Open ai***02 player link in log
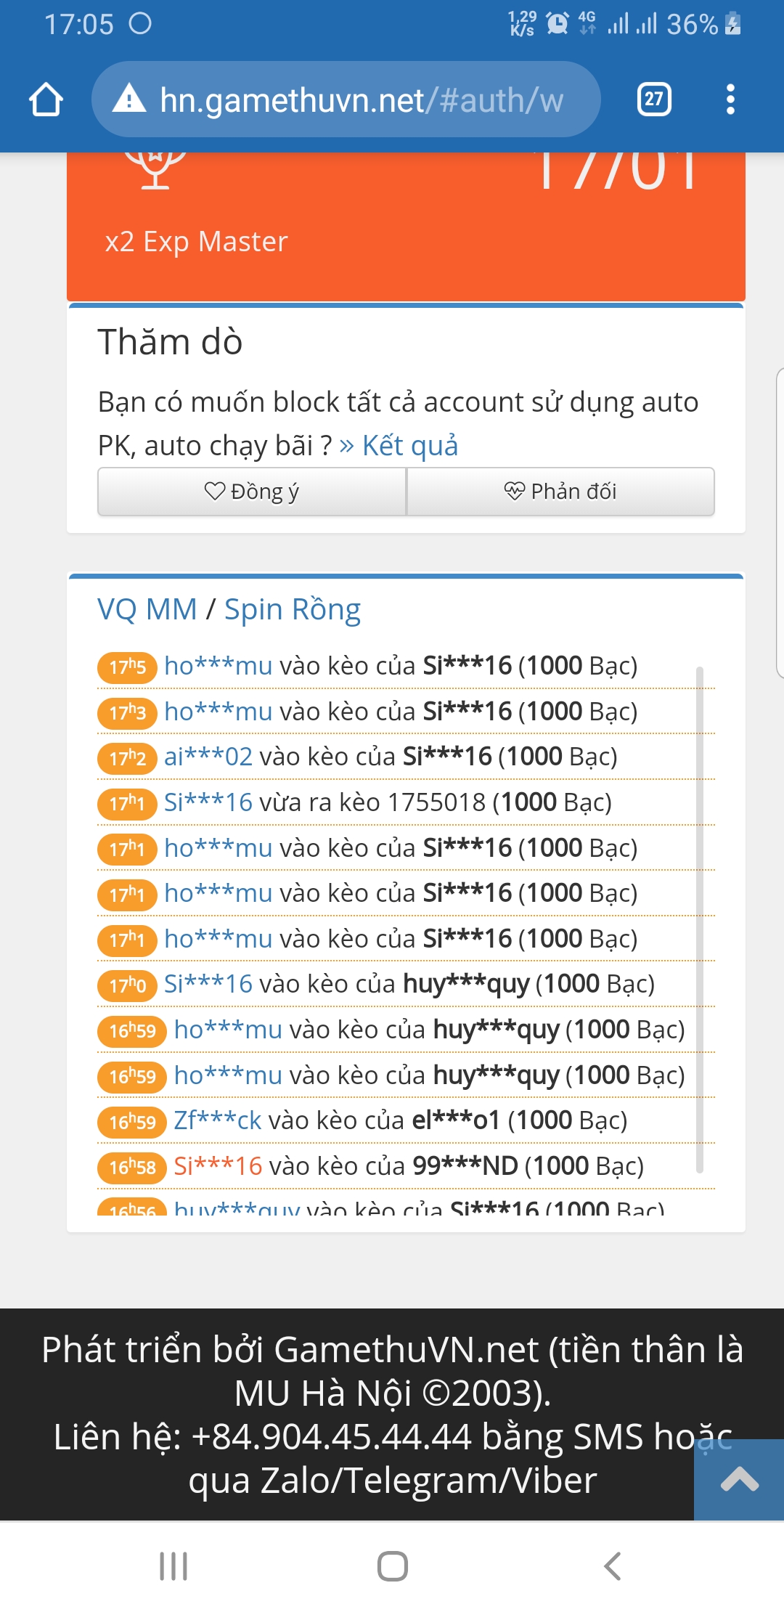784x1612 pixels. (208, 757)
